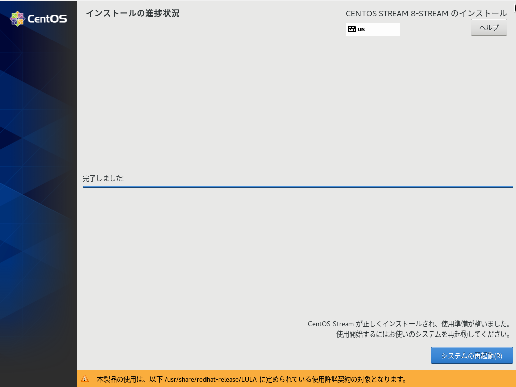
Task: Click the EULA notice text in the orange bar
Action: pos(252,379)
